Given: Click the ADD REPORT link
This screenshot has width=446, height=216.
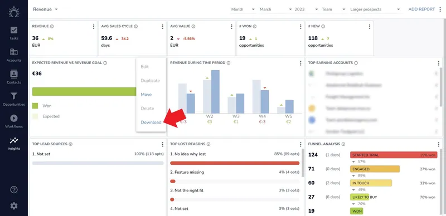Looking at the screenshot, I should coord(421,9).
